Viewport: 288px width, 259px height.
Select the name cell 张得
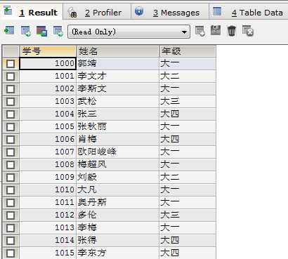click(x=118, y=241)
